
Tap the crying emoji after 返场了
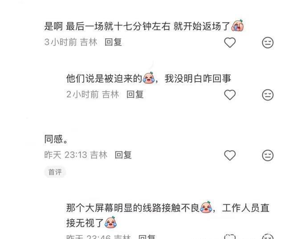click(x=237, y=25)
